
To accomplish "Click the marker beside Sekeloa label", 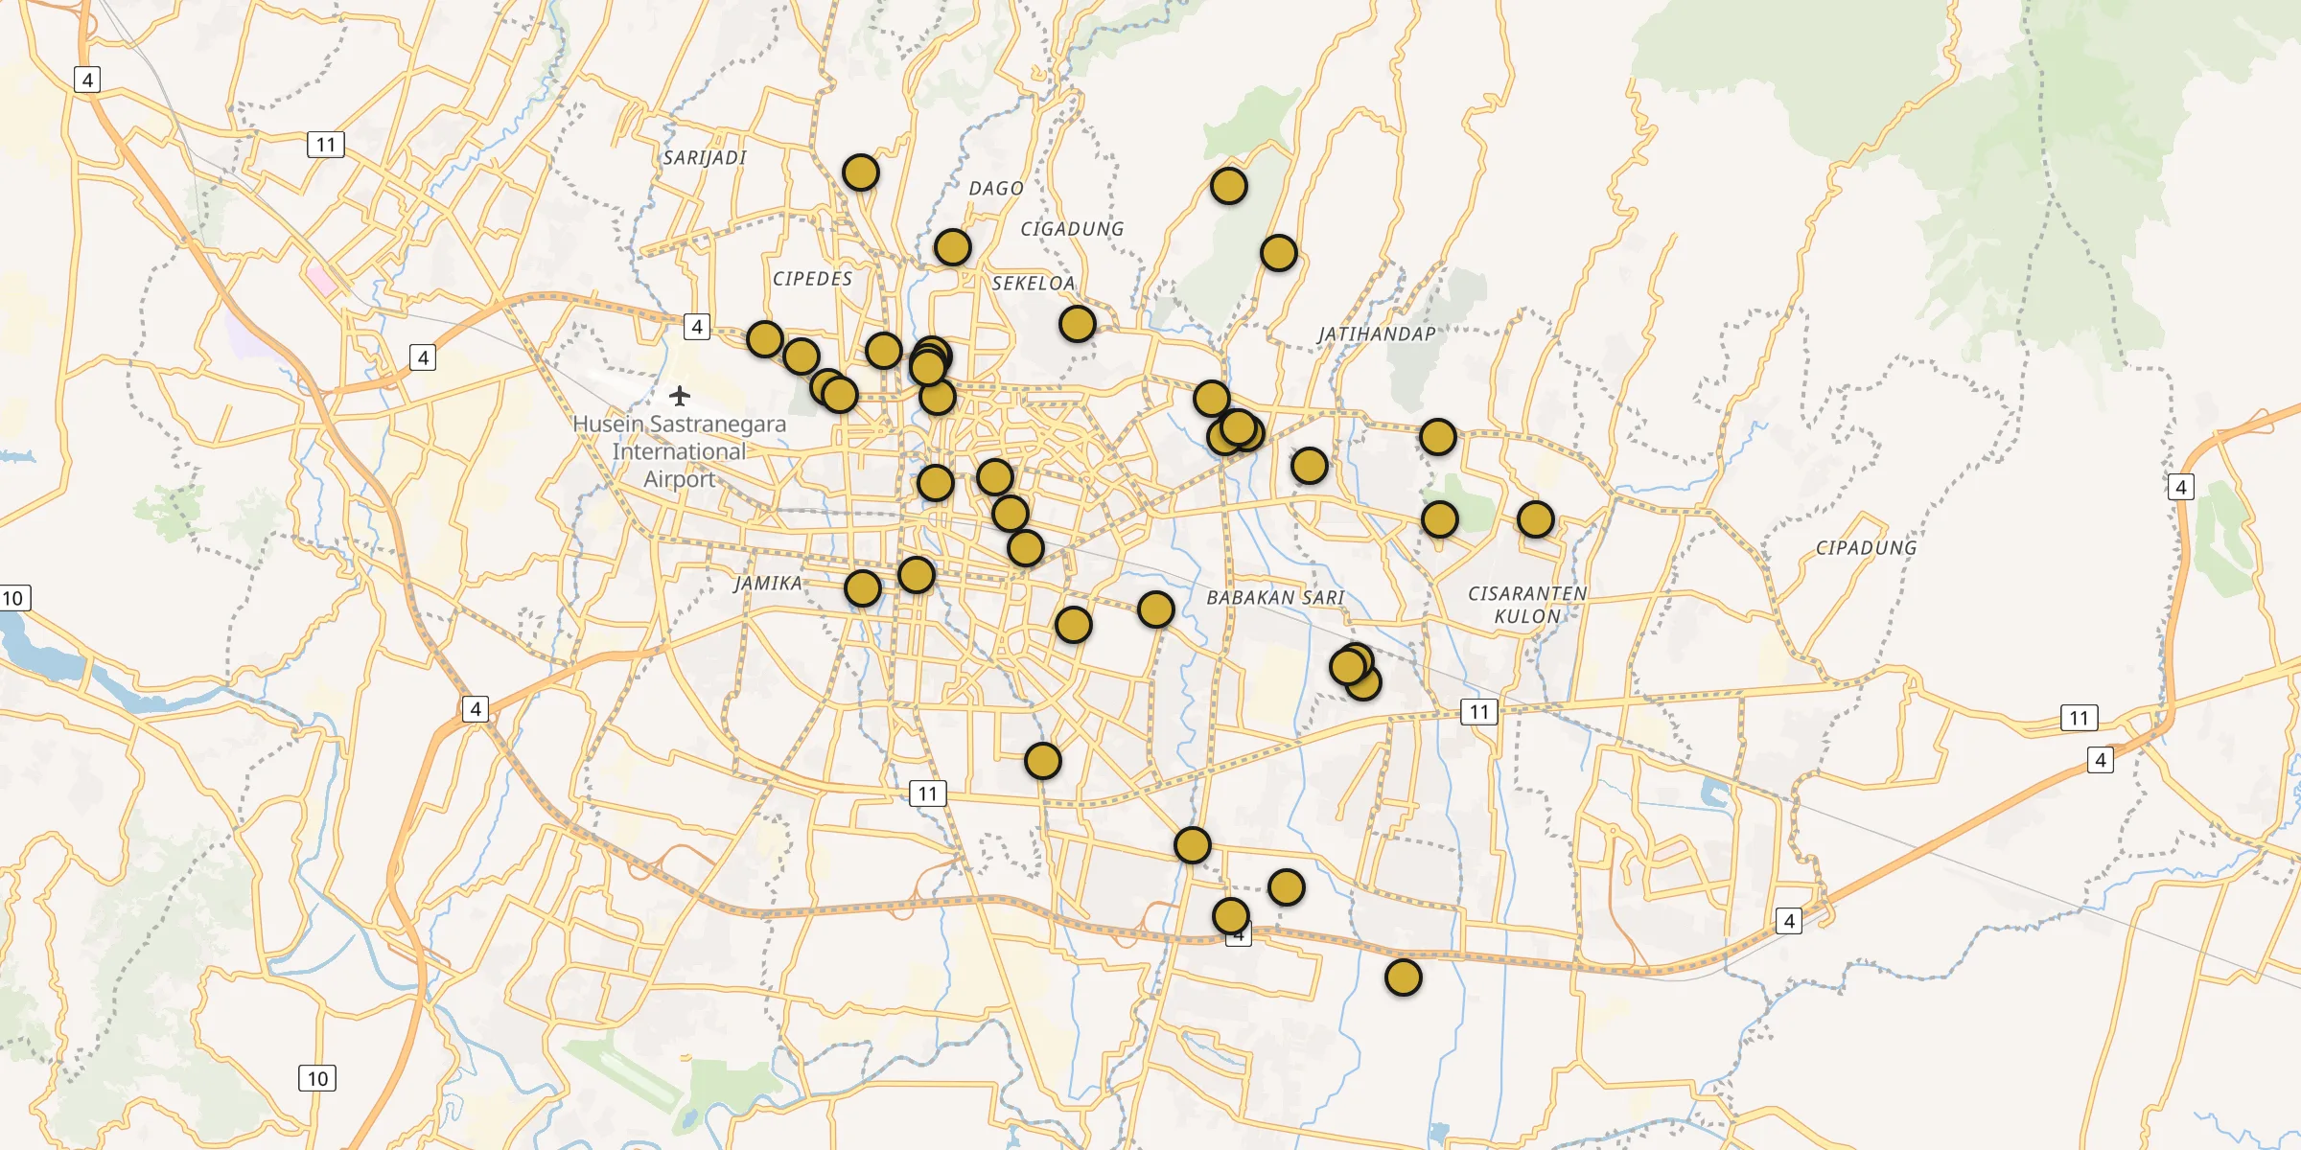I will [x=1078, y=324].
